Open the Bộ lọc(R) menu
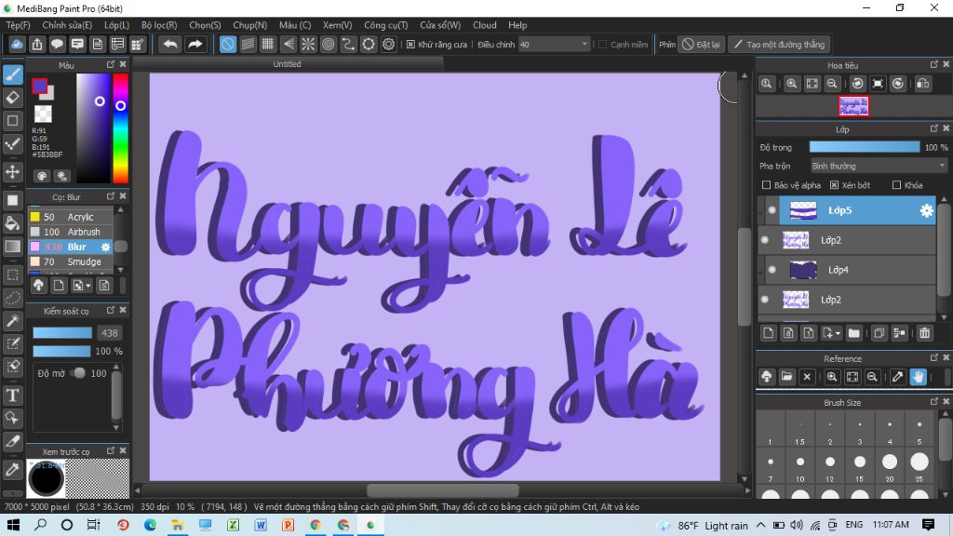953x536 pixels. (159, 25)
